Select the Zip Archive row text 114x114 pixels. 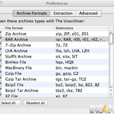(x=16, y=34)
